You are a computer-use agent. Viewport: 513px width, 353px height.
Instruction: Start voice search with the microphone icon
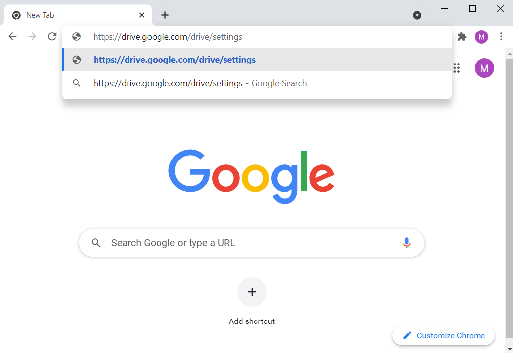click(406, 243)
